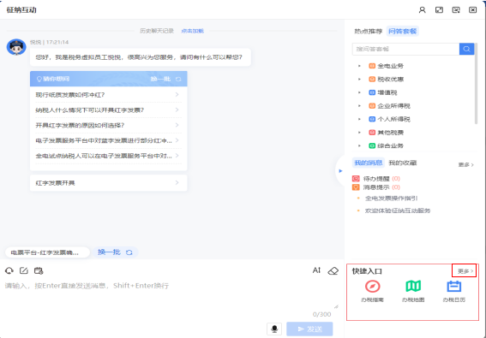Viewport: 486px width, 338px height.
Task: Click the 发送 send button
Action: pyautogui.click(x=309, y=329)
